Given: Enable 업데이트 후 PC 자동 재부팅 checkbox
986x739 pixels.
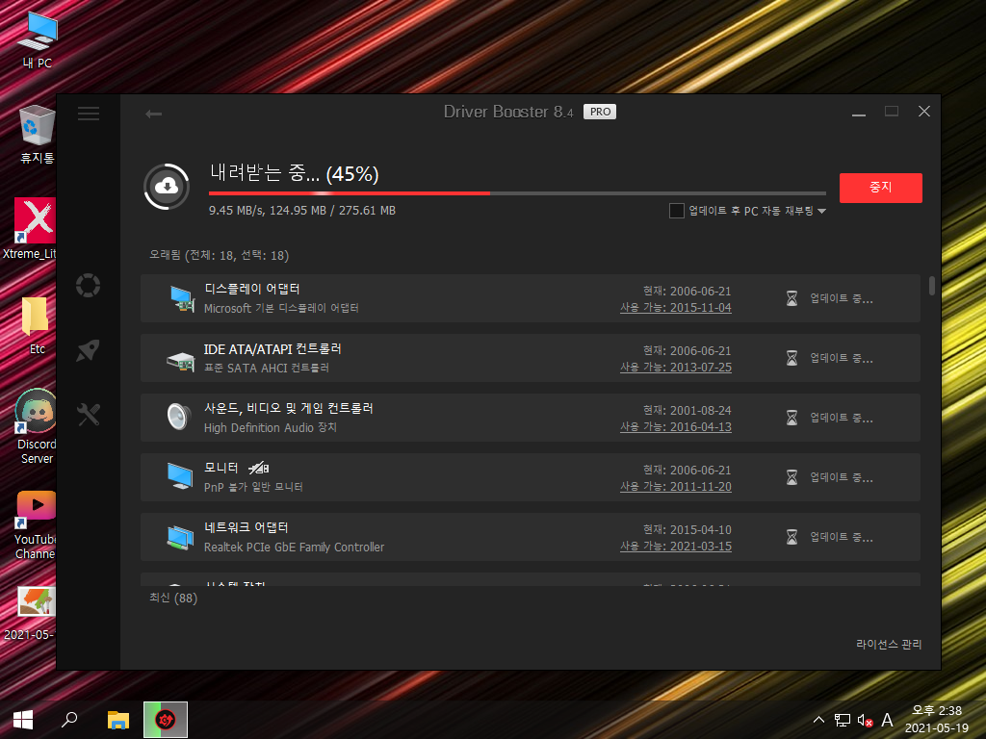Looking at the screenshot, I should pos(677,211).
